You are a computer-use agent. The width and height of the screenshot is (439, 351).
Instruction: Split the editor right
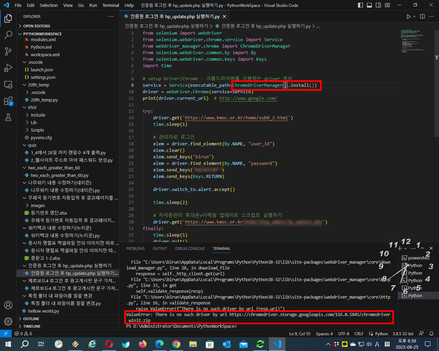pyautogui.click(x=422, y=16)
